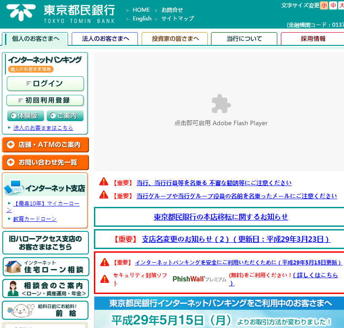Click the 前給 seal mascot banner

45,310
